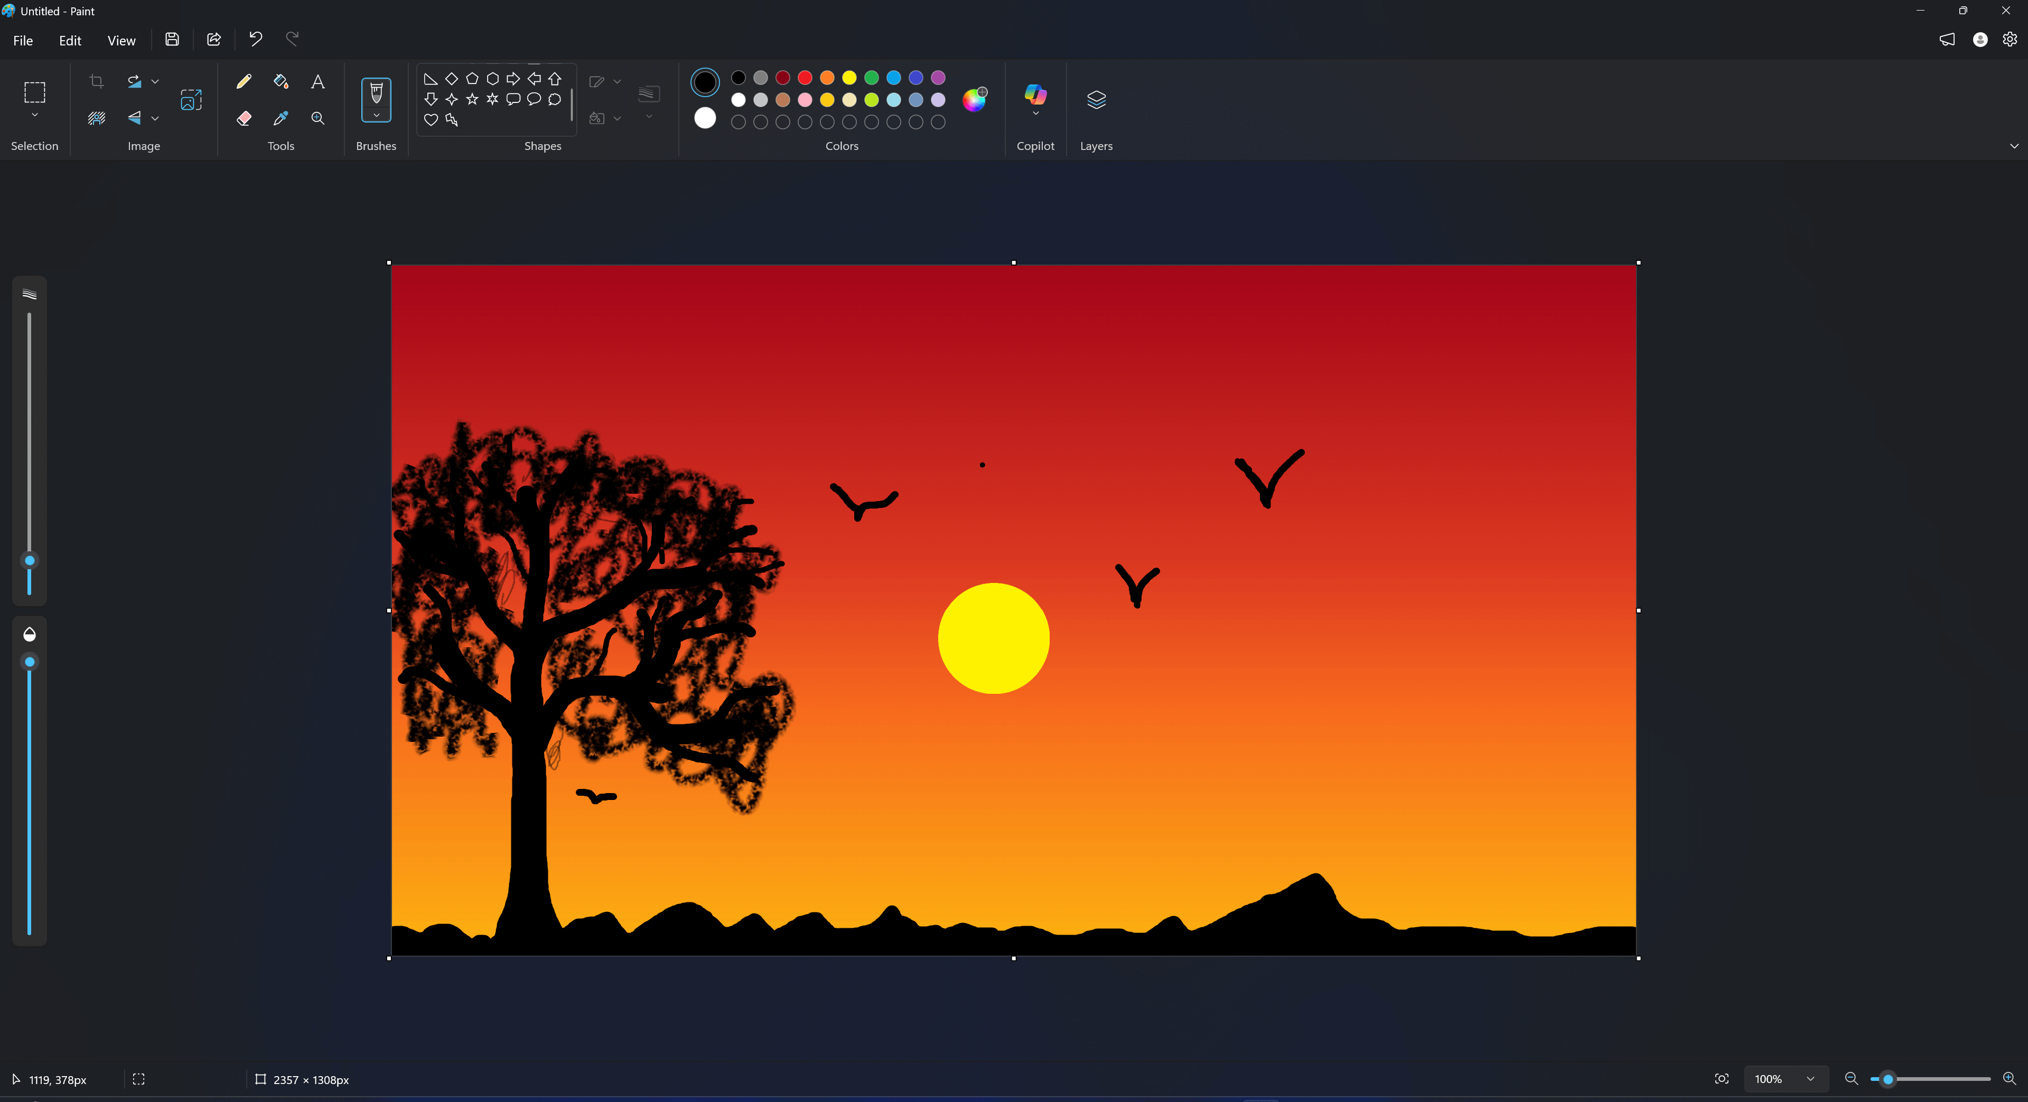This screenshot has height=1102, width=2028.
Task: Select the Fill bucket tool
Action: [281, 81]
